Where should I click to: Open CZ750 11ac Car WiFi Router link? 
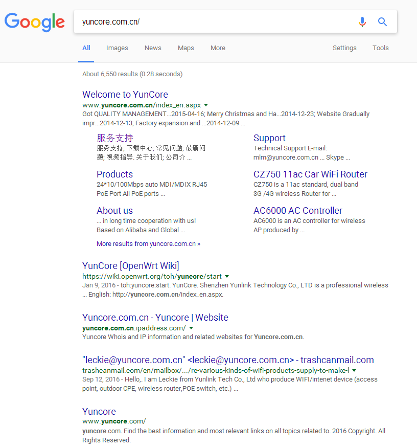pyautogui.click(x=310, y=174)
